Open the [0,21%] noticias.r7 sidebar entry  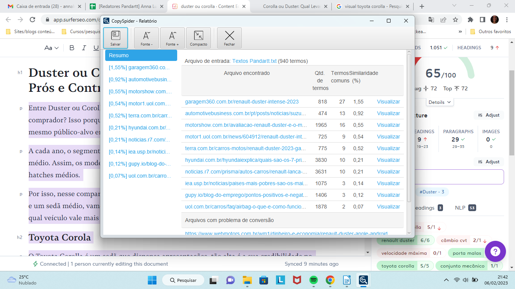point(139,140)
